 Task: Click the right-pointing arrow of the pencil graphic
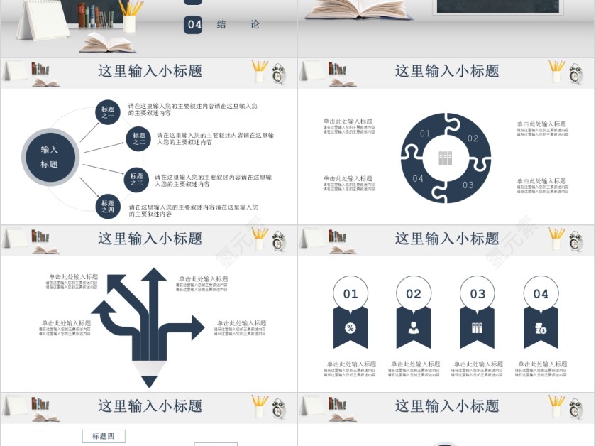pos(192,327)
